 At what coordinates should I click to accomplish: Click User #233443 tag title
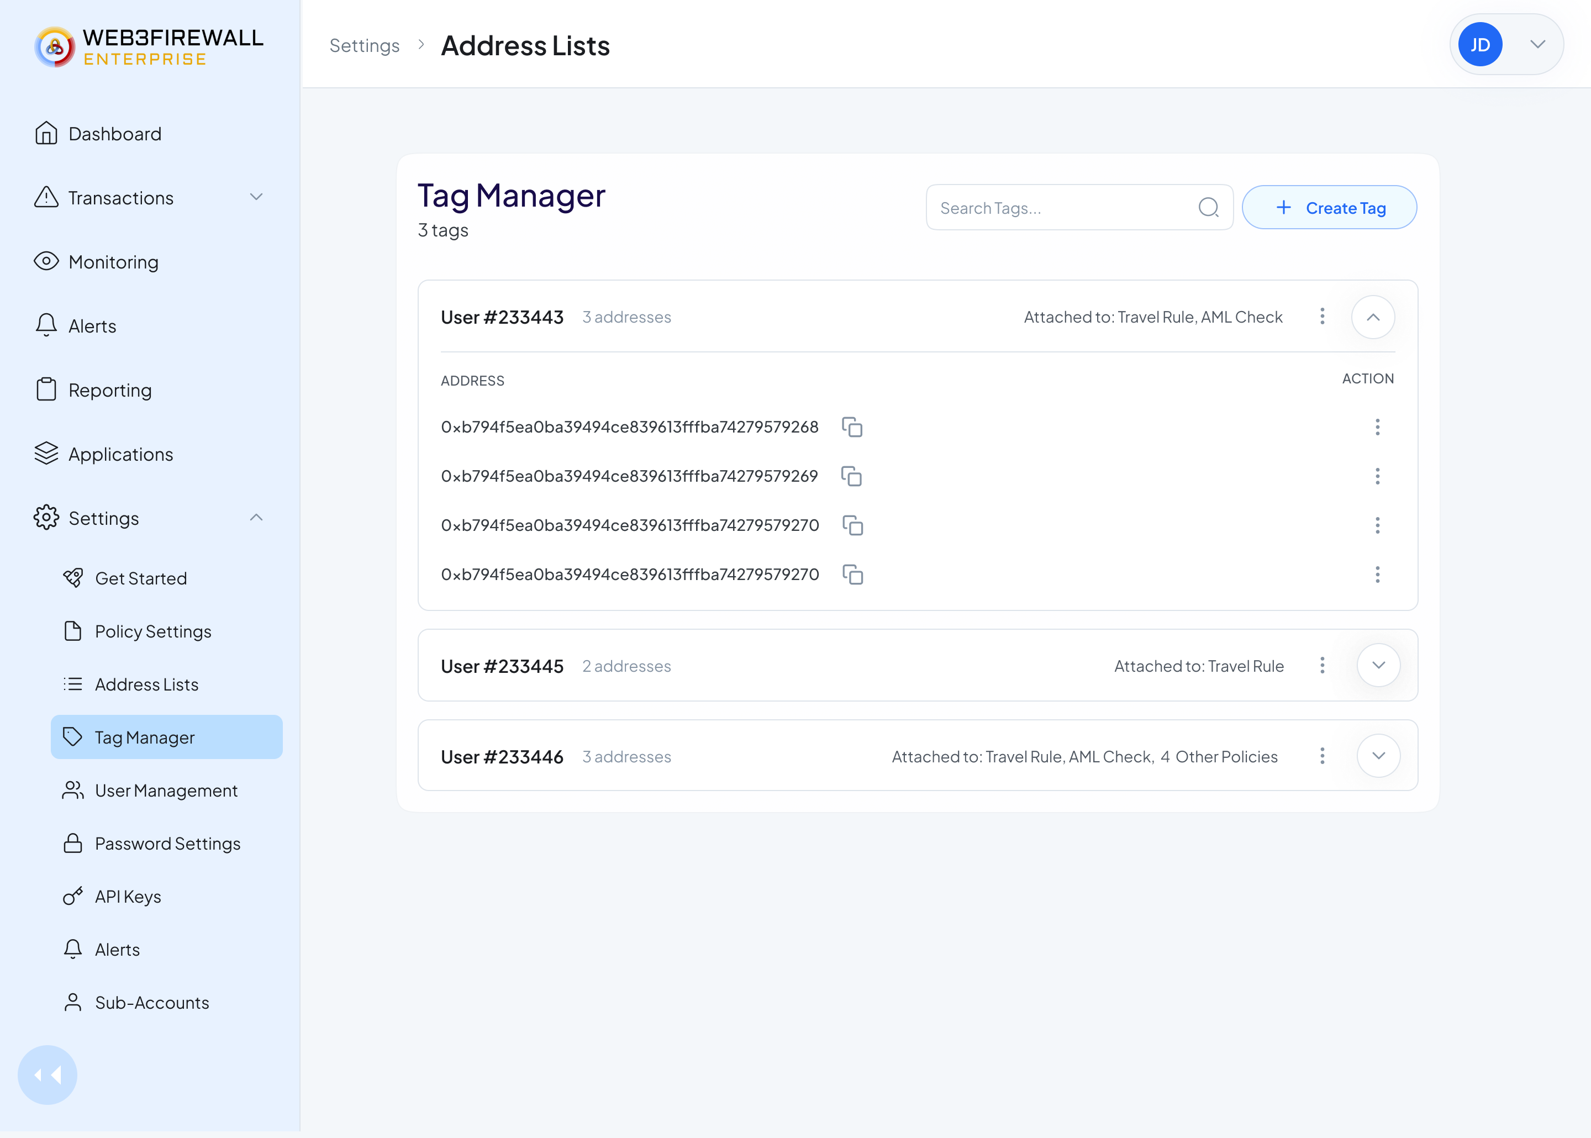pyautogui.click(x=502, y=318)
